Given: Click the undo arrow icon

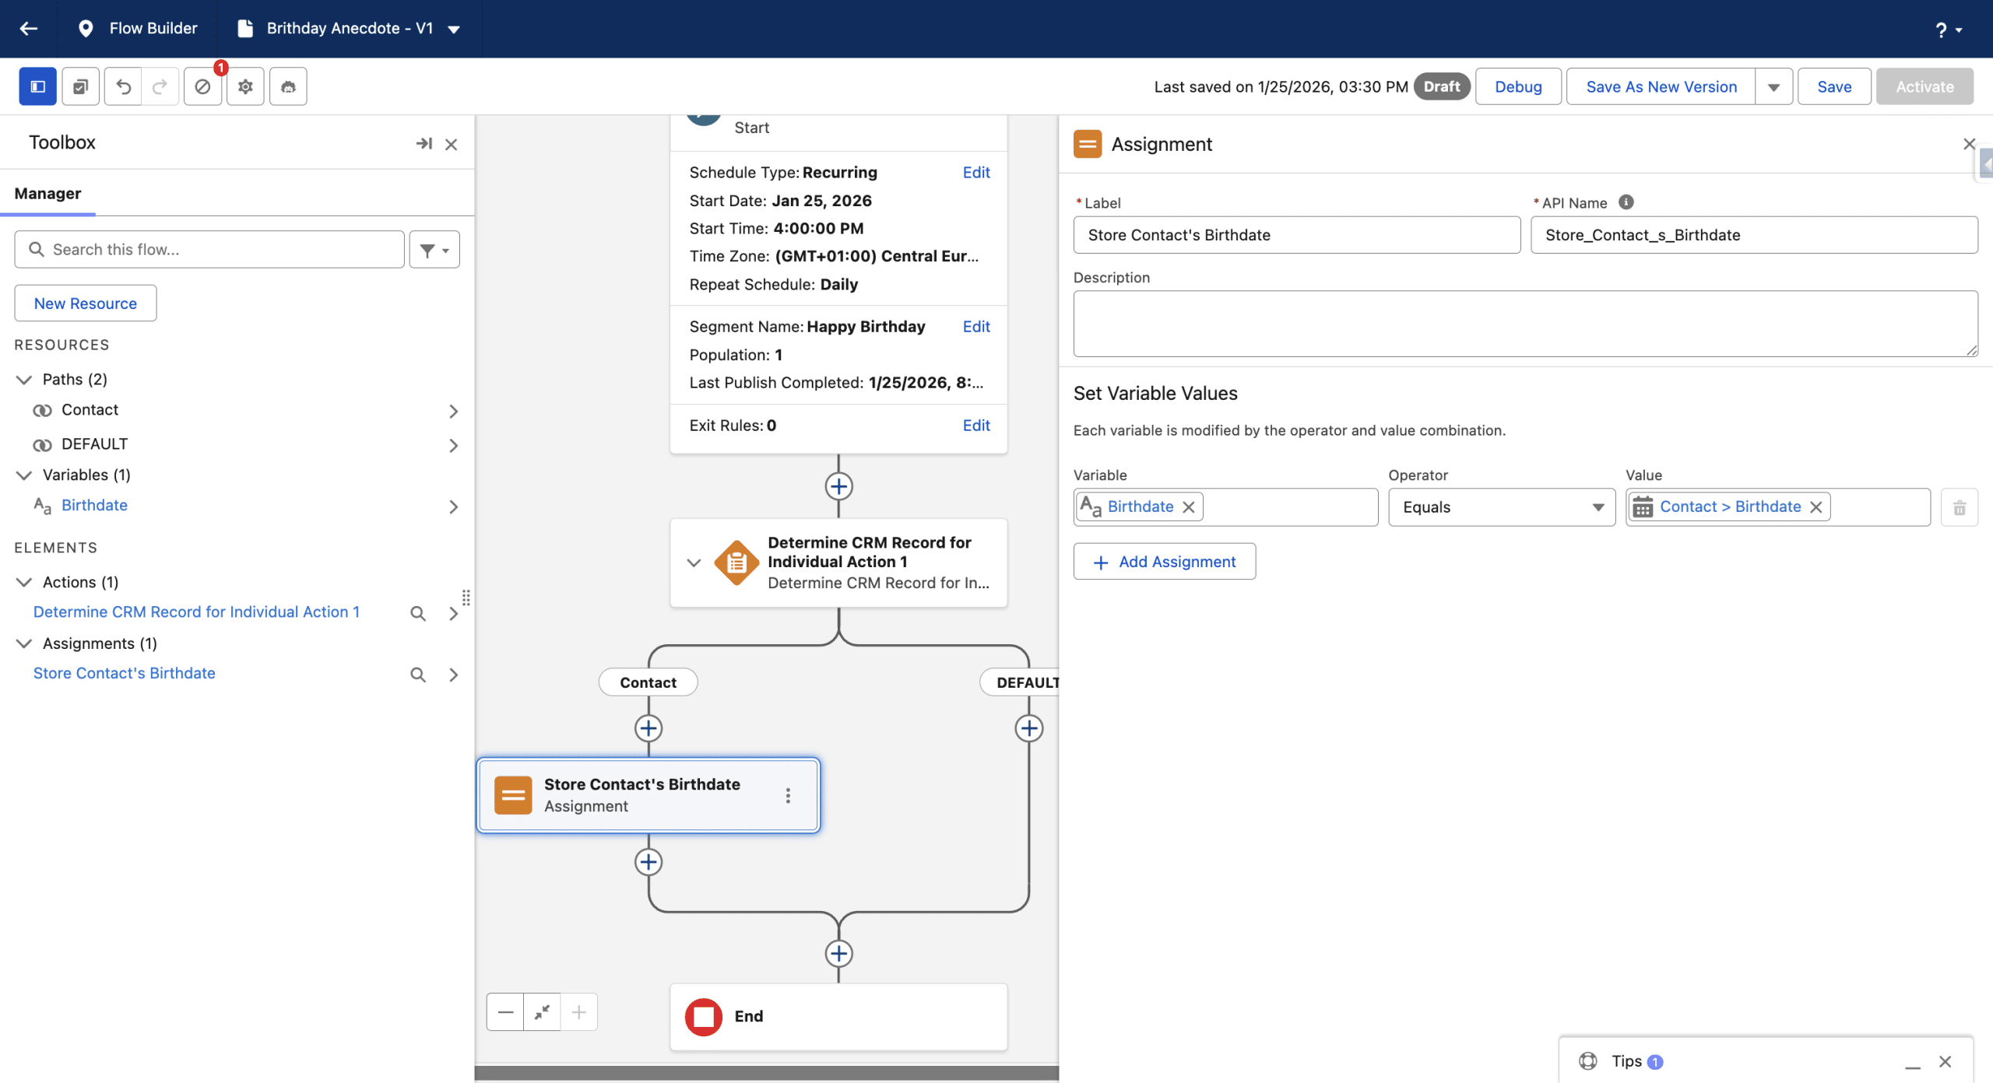Looking at the screenshot, I should pos(123,86).
